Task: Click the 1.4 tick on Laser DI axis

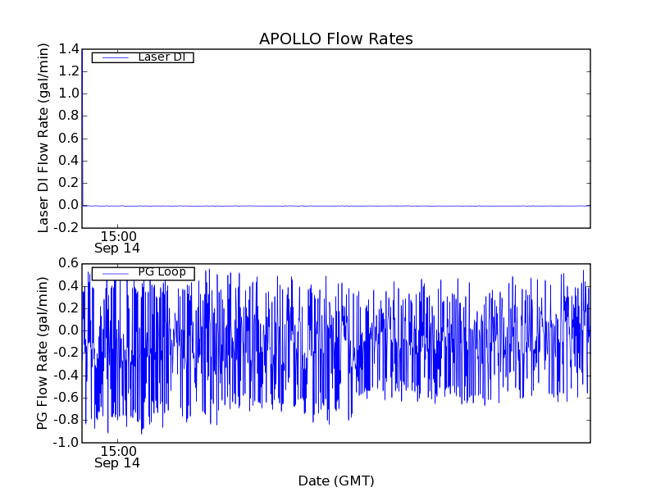Action: 69,49
